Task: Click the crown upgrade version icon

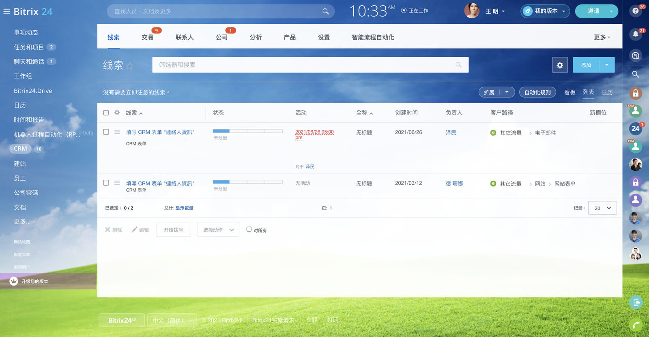Action: (14, 281)
